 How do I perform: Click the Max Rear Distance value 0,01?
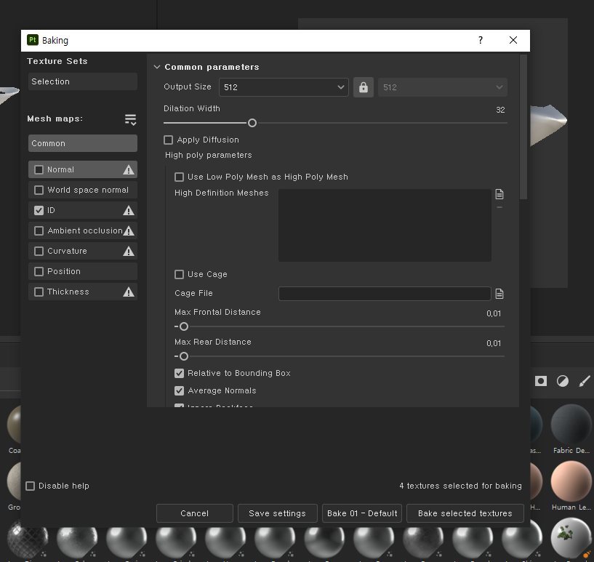point(494,343)
